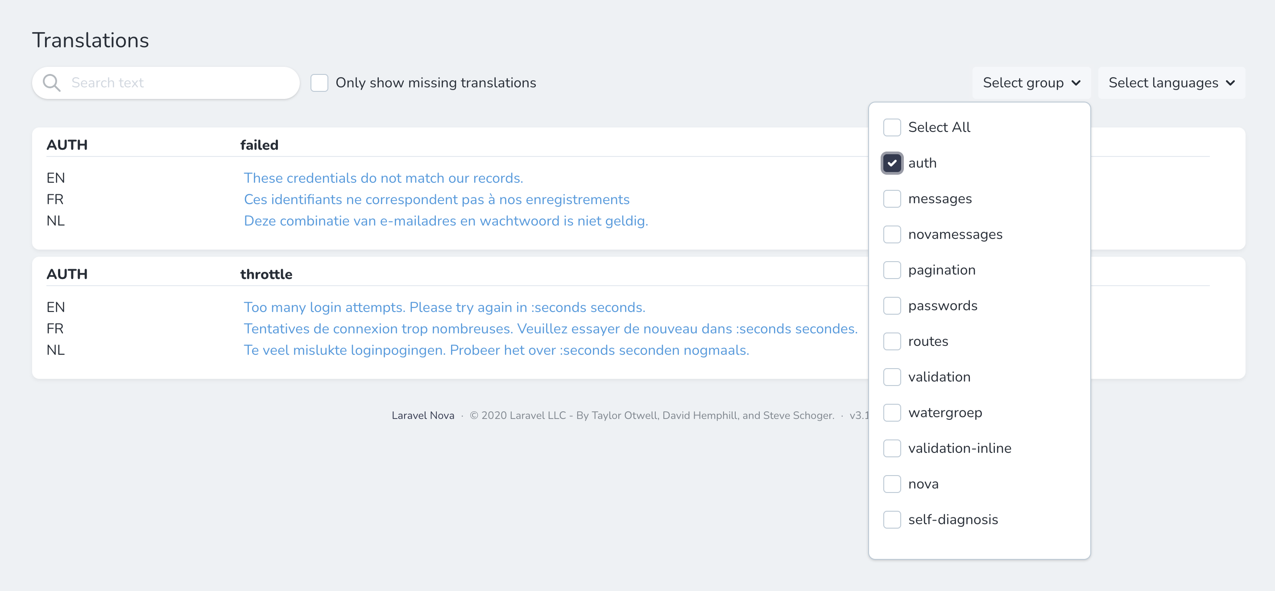Choose the passwords group option
Image resolution: width=1275 pixels, height=591 pixels.
click(892, 305)
